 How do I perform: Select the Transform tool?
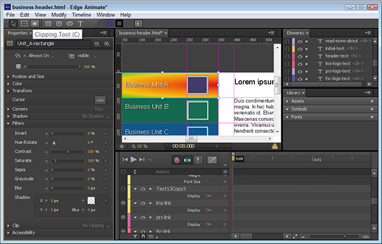[x=24, y=24]
